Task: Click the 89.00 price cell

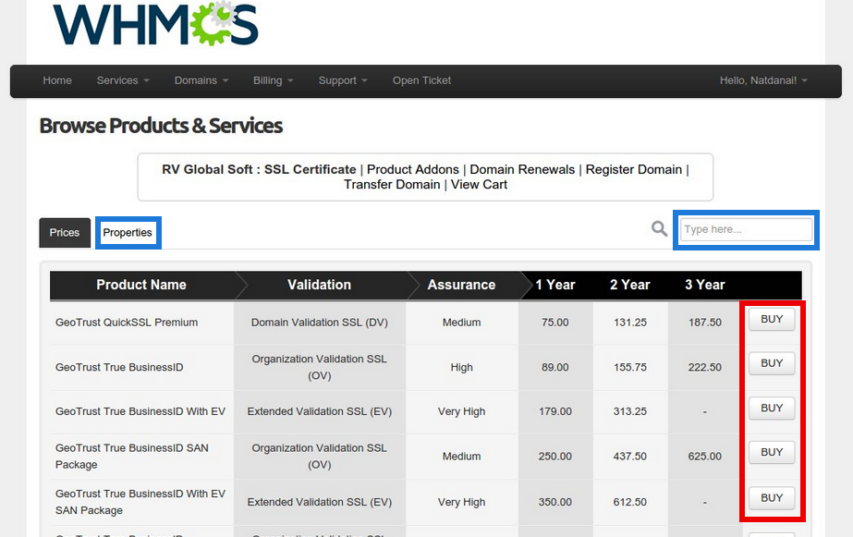Action: pos(554,368)
